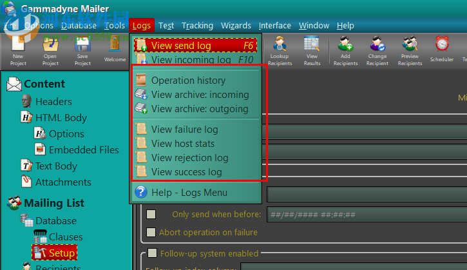Click the Headers head icon

point(26,101)
